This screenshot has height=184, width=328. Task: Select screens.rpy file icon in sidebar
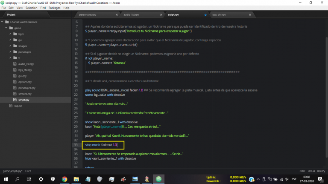tap(15, 93)
